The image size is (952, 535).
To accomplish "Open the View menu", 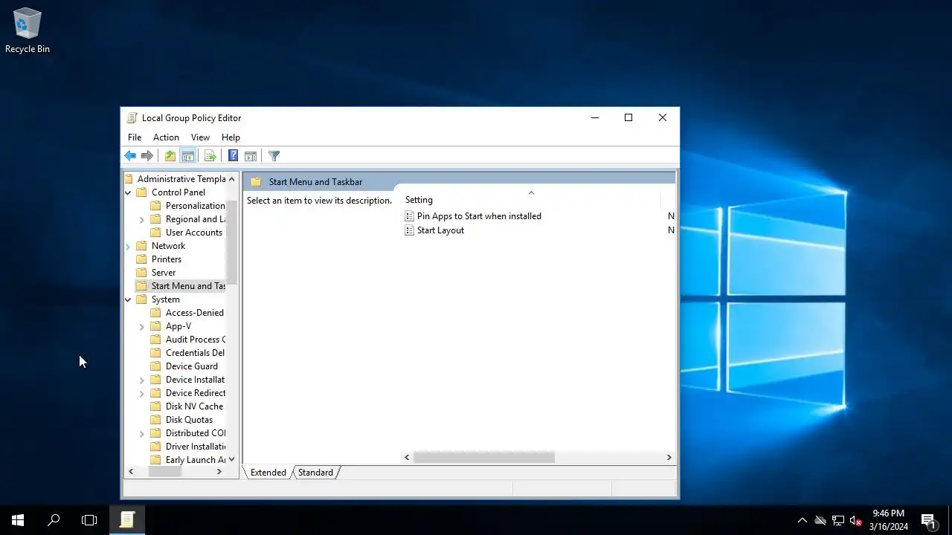I will click(x=200, y=137).
